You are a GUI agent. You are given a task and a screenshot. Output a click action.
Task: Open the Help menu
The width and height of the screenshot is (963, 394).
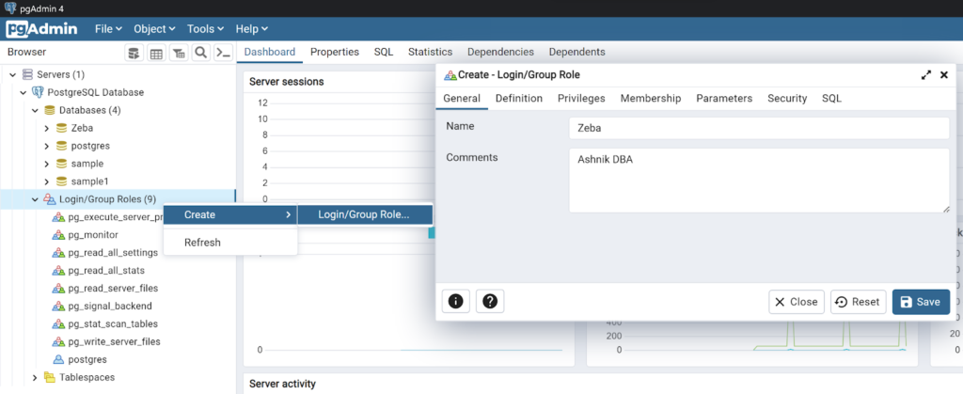(252, 29)
